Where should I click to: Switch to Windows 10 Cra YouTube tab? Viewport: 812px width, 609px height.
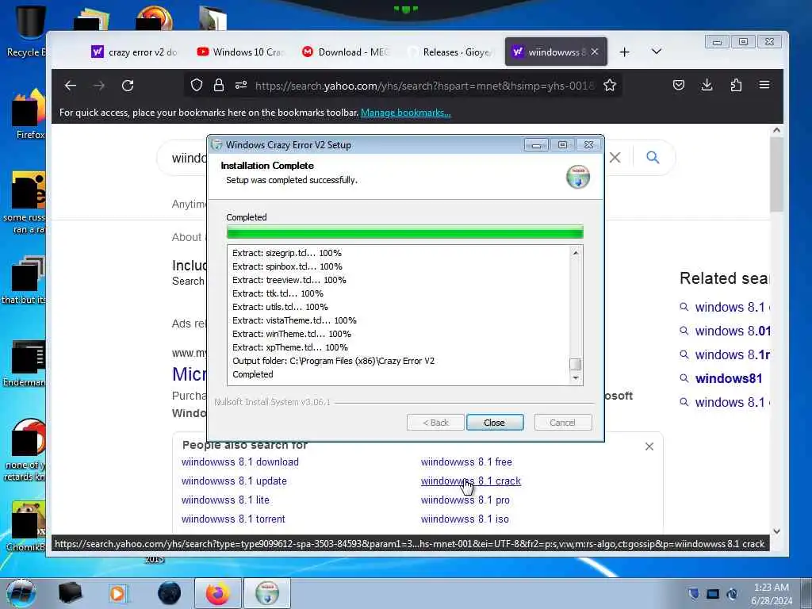[x=239, y=52]
